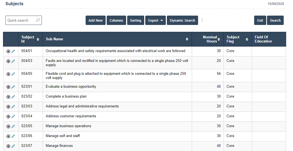Click the plus icon for row 004/03
This screenshot has width=293, height=151.
point(8,61)
